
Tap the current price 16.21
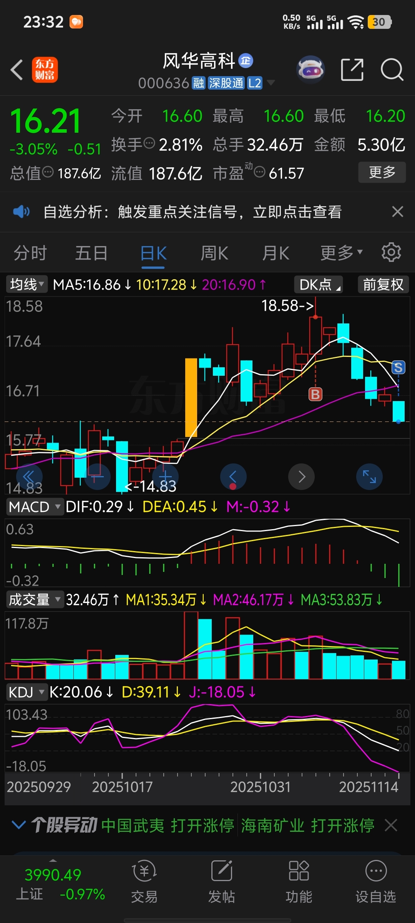[x=45, y=121]
